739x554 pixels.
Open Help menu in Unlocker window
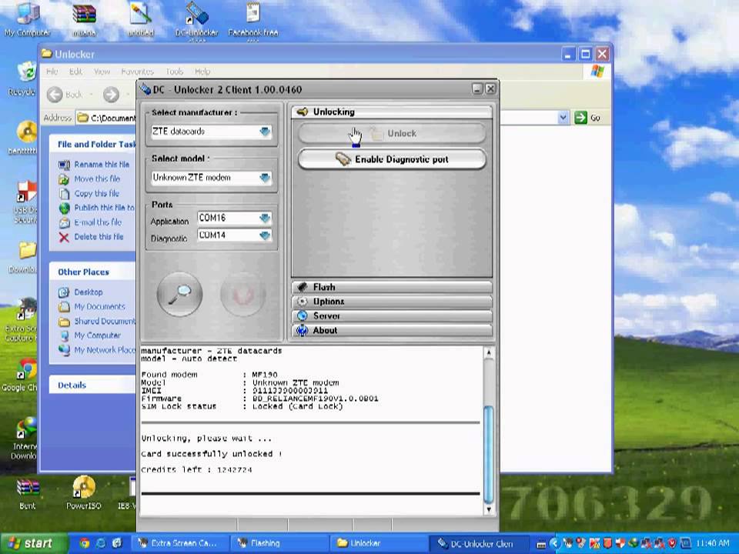point(202,72)
